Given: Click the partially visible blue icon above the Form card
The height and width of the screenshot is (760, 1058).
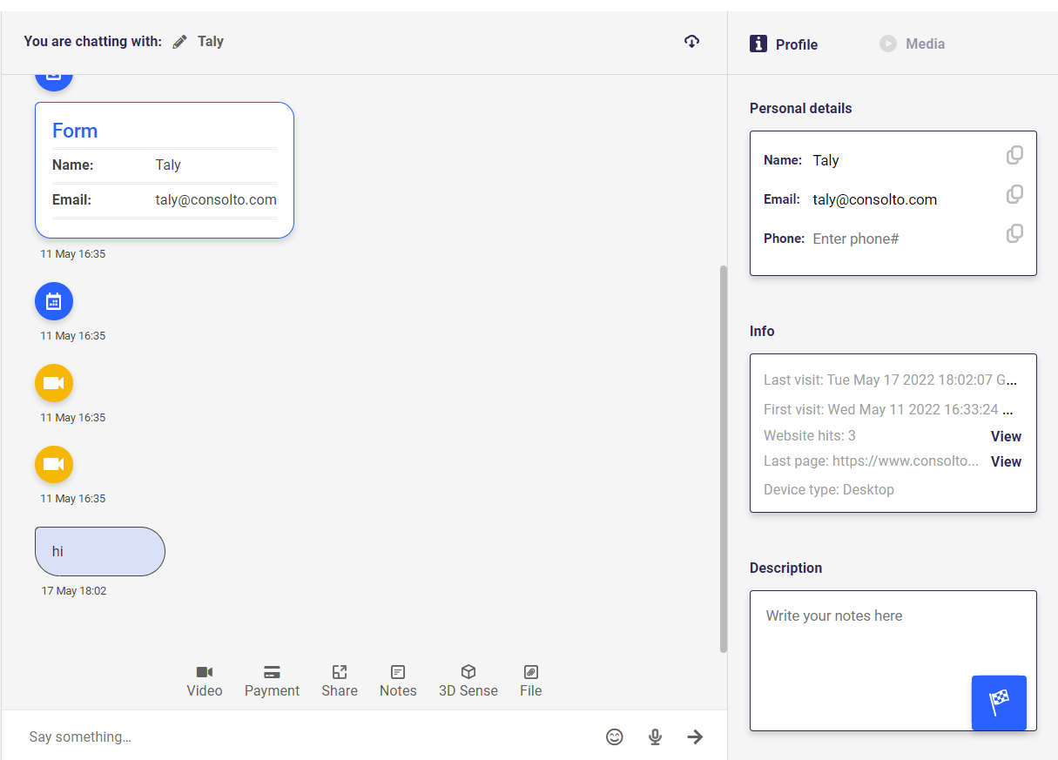Looking at the screenshot, I should pyautogui.click(x=54, y=82).
